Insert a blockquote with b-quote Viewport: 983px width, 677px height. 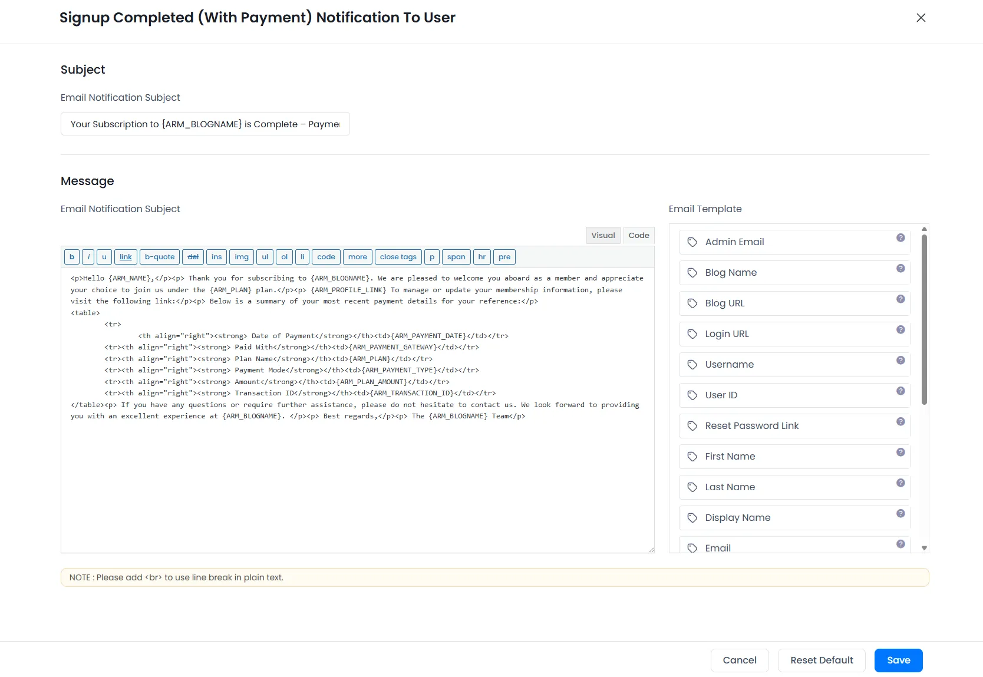click(x=159, y=256)
